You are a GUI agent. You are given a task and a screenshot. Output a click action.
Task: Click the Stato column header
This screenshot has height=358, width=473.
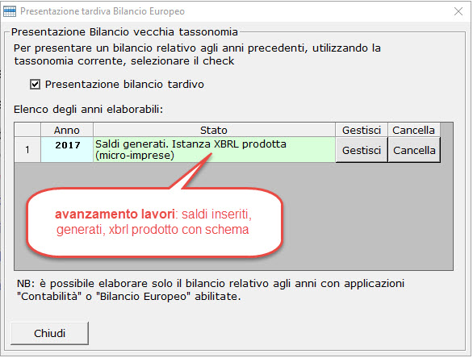pos(214,130)
